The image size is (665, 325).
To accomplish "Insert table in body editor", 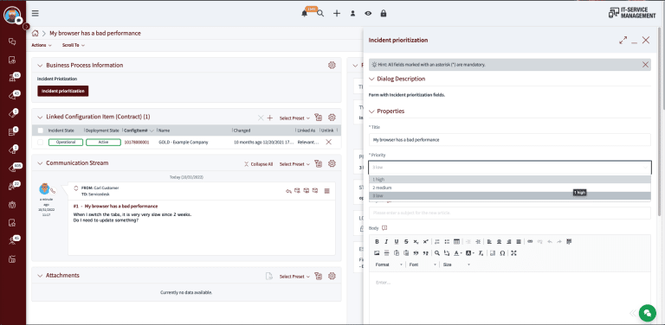I will 456,242.
